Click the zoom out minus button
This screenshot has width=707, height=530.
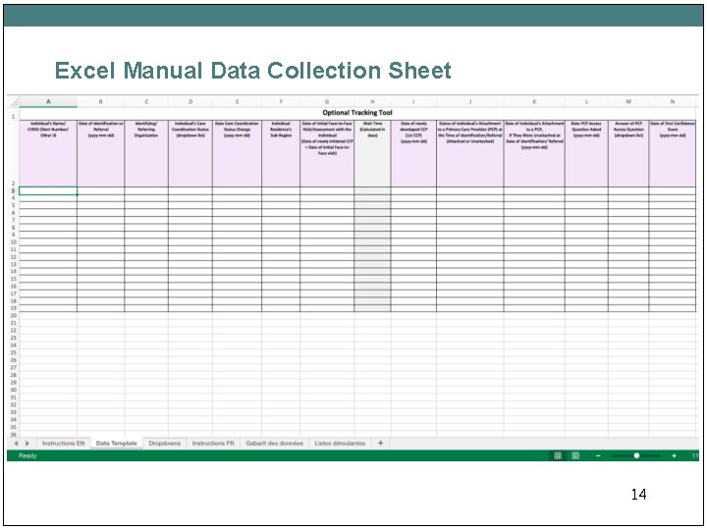598,456
